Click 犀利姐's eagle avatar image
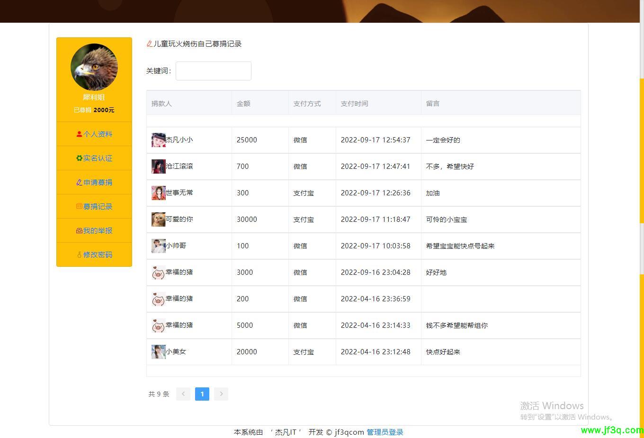The height and width of the screenshot is (438, 644). pos(94,67)
